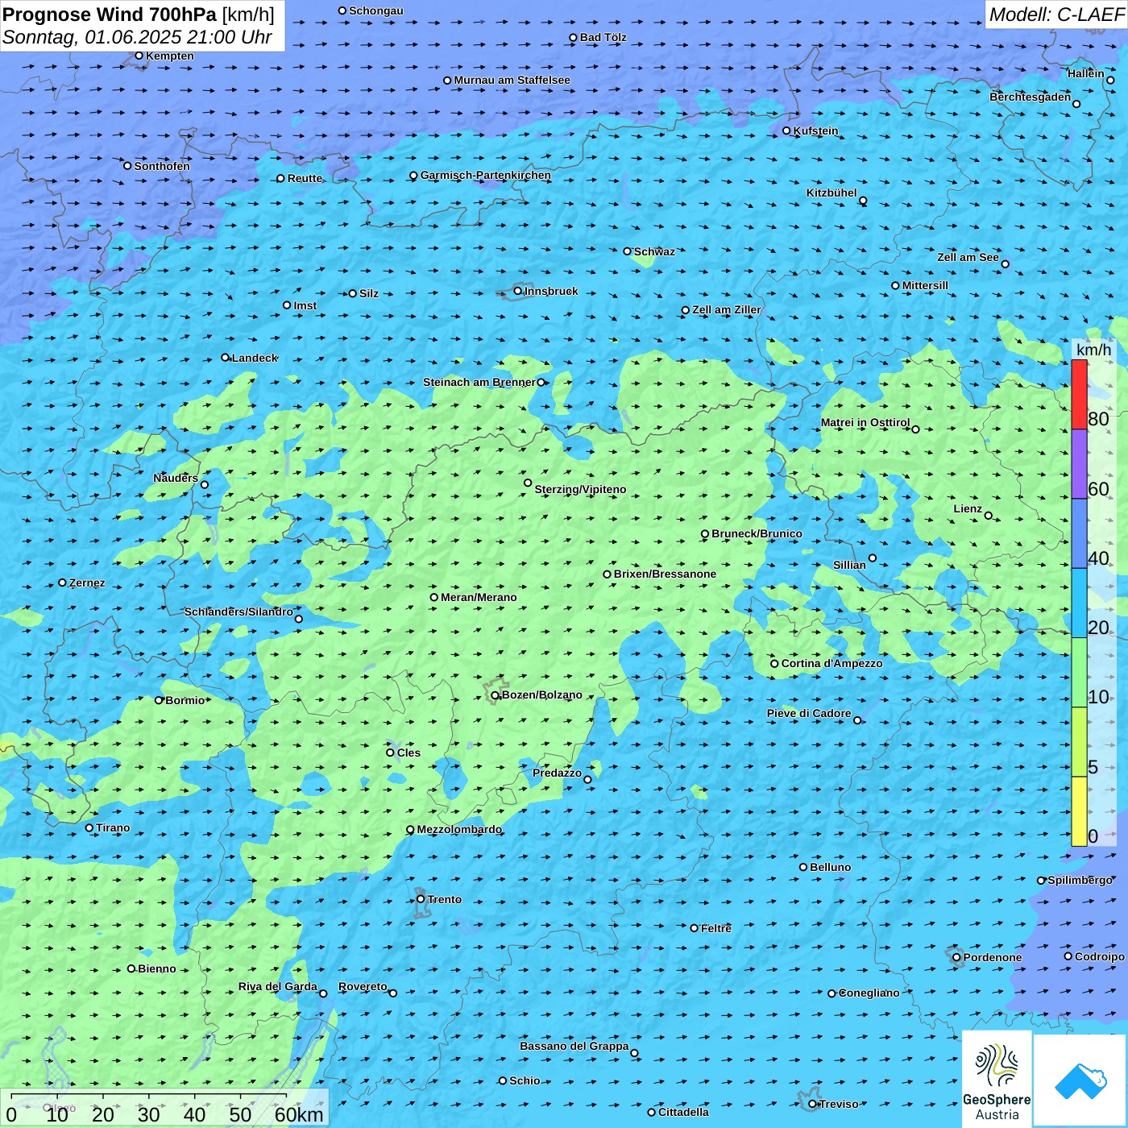Click the Meran/Merano city marker
Viewport: 1128px width, 1128px height.
click(x=434, y=597)
